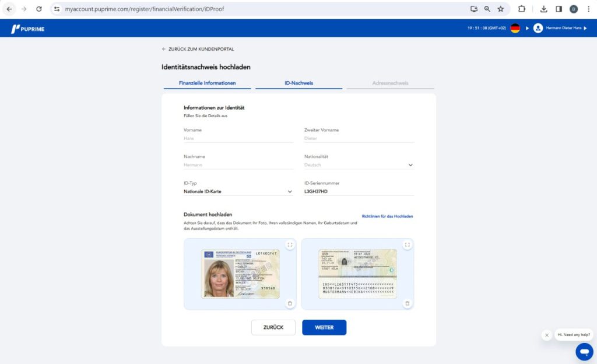
Task: Expand the back ID image to fullscreen
Action: click(x=407, y=245)
